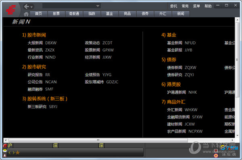Click the 3) 股转系统(新三板) heading
This screenshot has width=242, height=160.
(45, 99)
